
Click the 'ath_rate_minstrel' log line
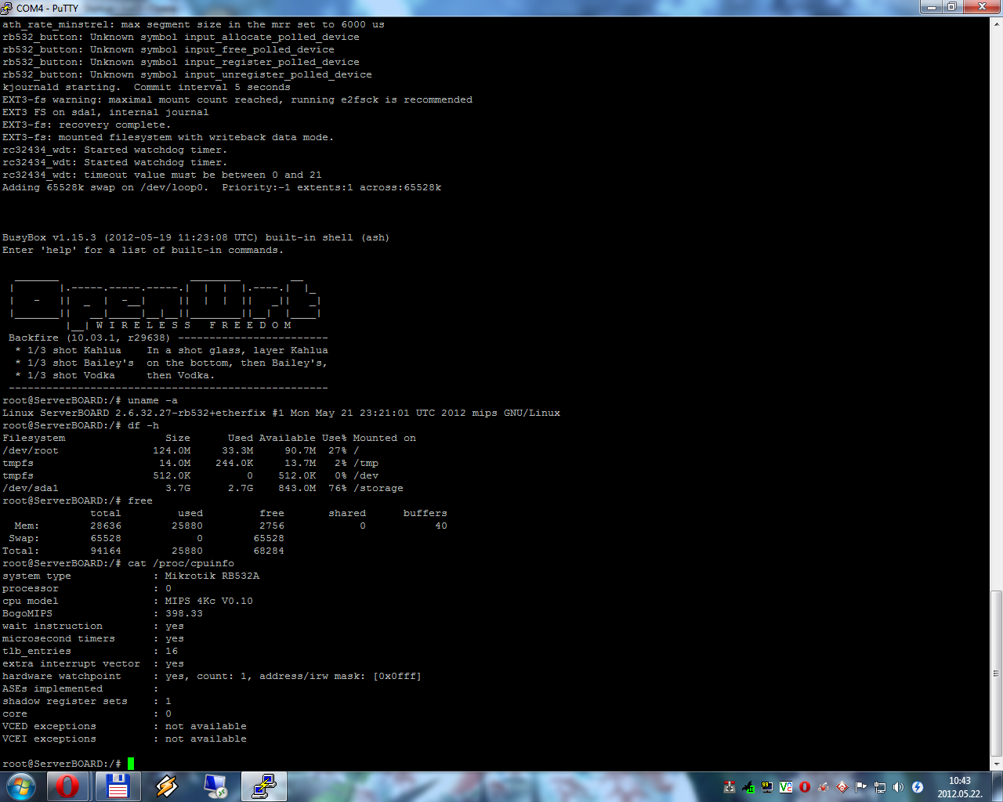click(x=194, y=24)
